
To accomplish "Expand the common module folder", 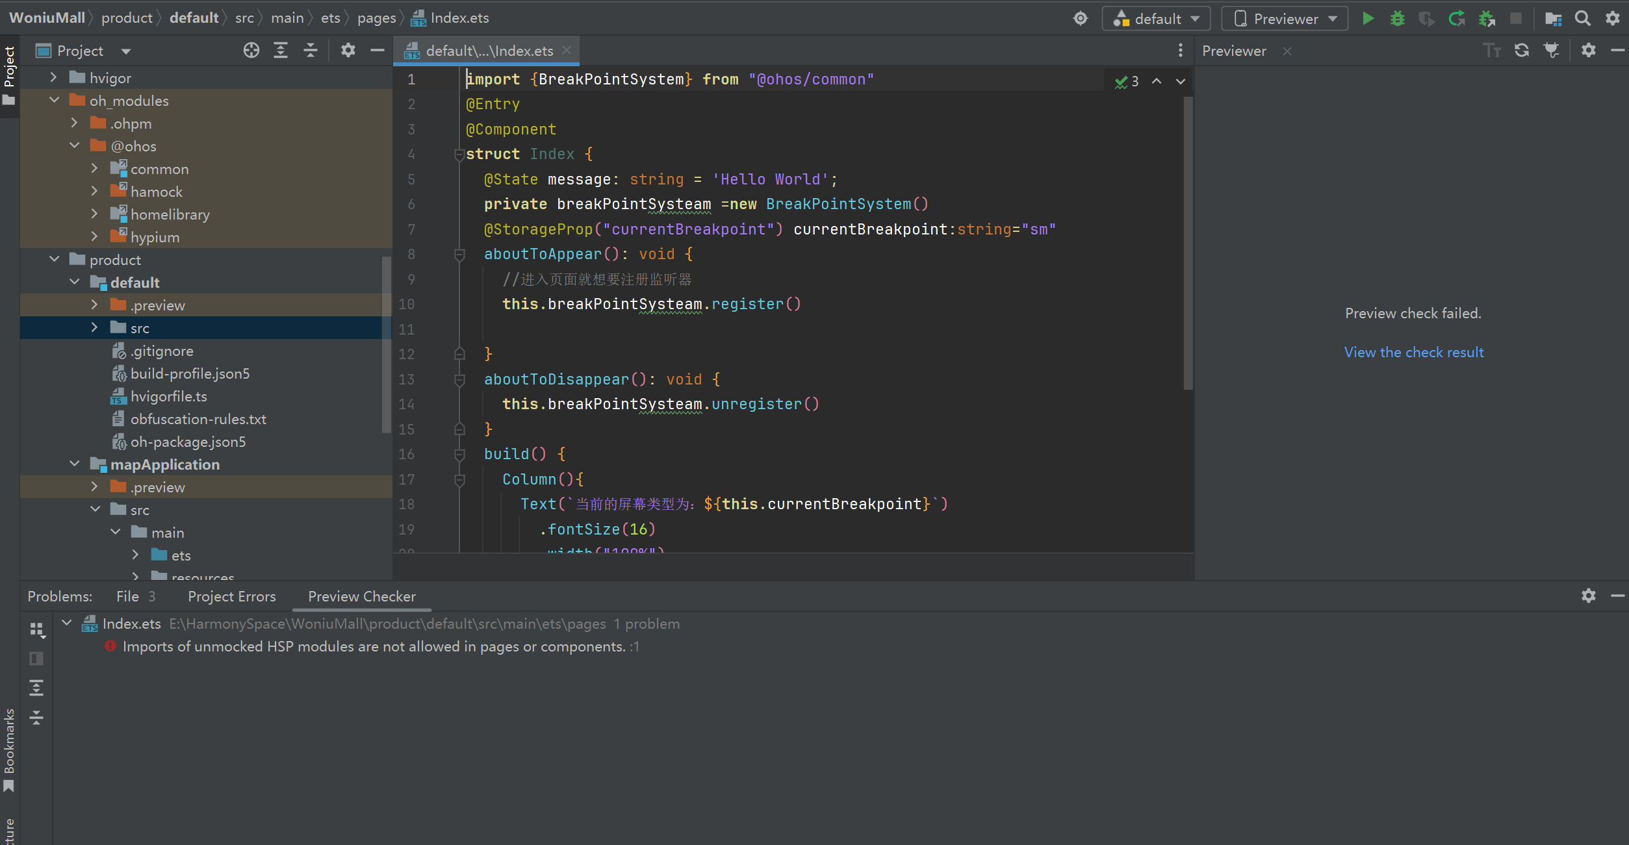I will 94,168.
